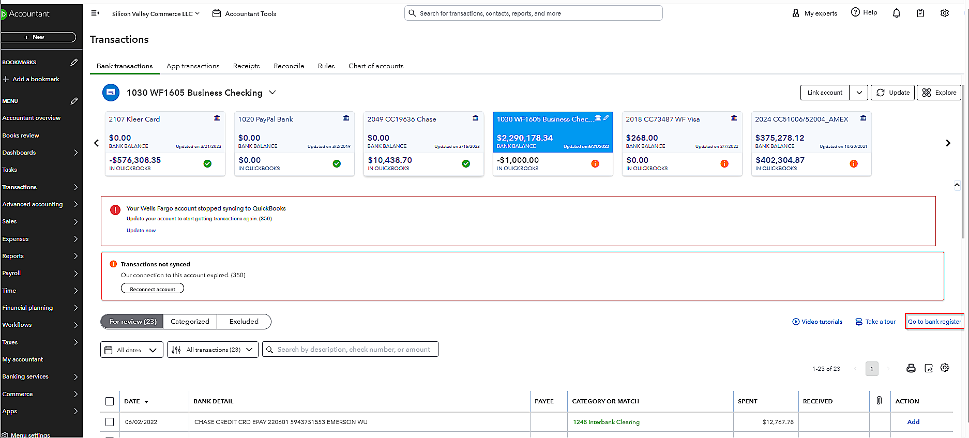The width and height of the screenshot is (969, 438).
Task: Click green check on PayPal Bank card
Action: pyautogui.click(x=337, y=163)
